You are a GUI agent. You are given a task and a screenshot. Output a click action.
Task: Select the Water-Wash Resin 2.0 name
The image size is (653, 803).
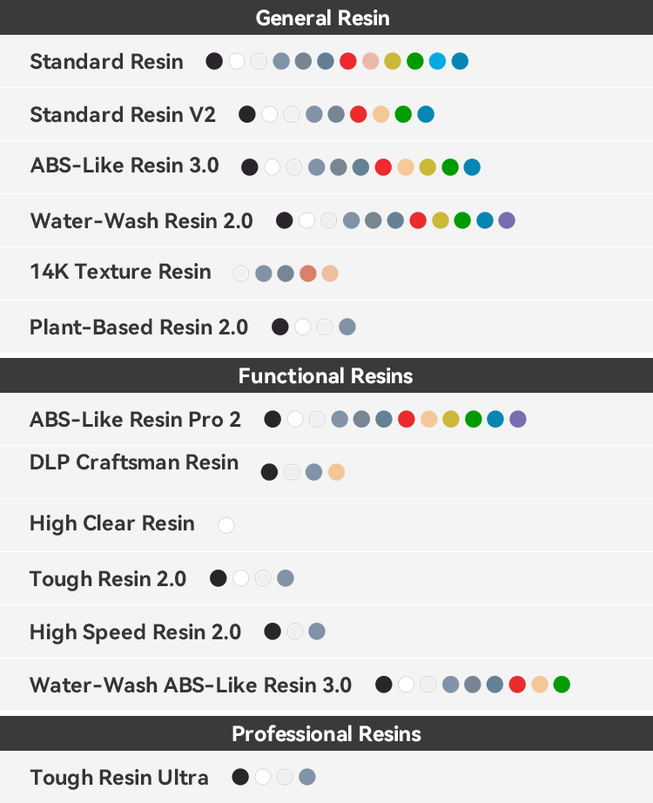pos(141,220)
